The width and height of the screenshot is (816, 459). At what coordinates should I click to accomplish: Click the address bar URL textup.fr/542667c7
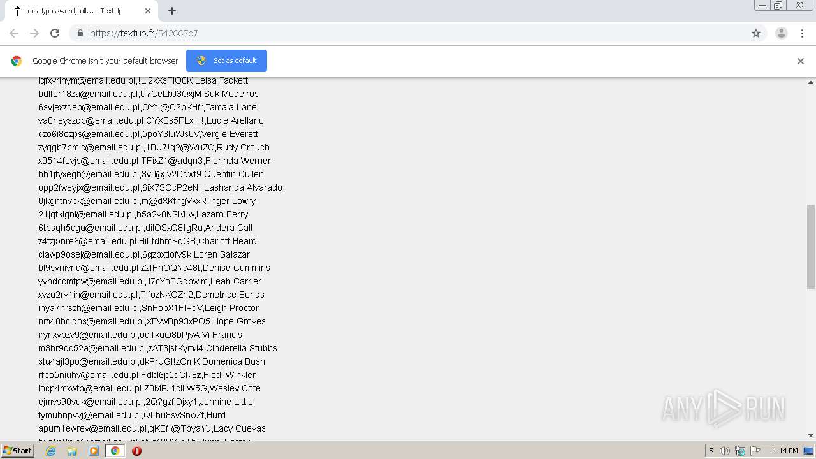pos(144,33)
